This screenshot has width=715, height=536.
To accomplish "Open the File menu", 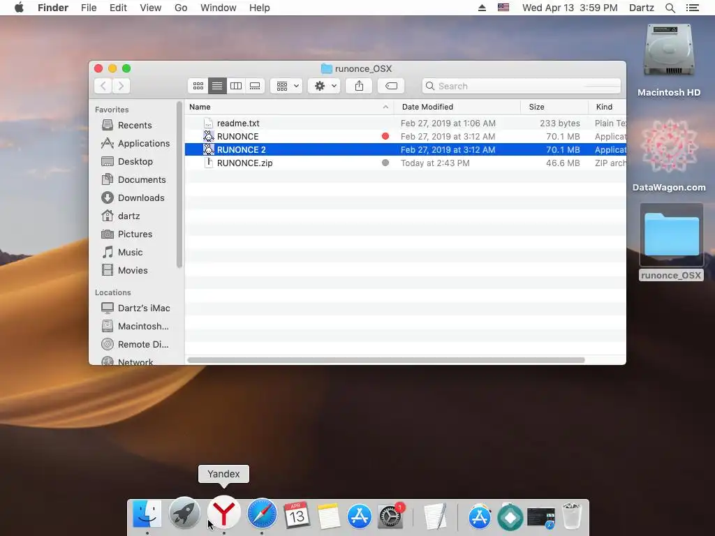I will [x=89, y=8].
